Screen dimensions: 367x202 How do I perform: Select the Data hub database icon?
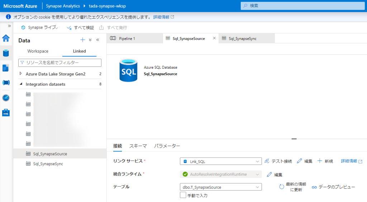coord(6,53)
